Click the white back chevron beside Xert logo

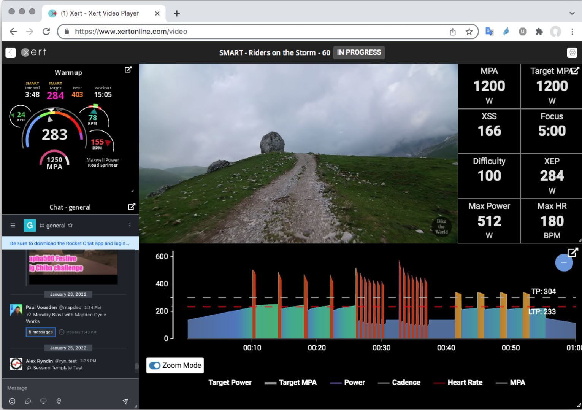(11, 52)
